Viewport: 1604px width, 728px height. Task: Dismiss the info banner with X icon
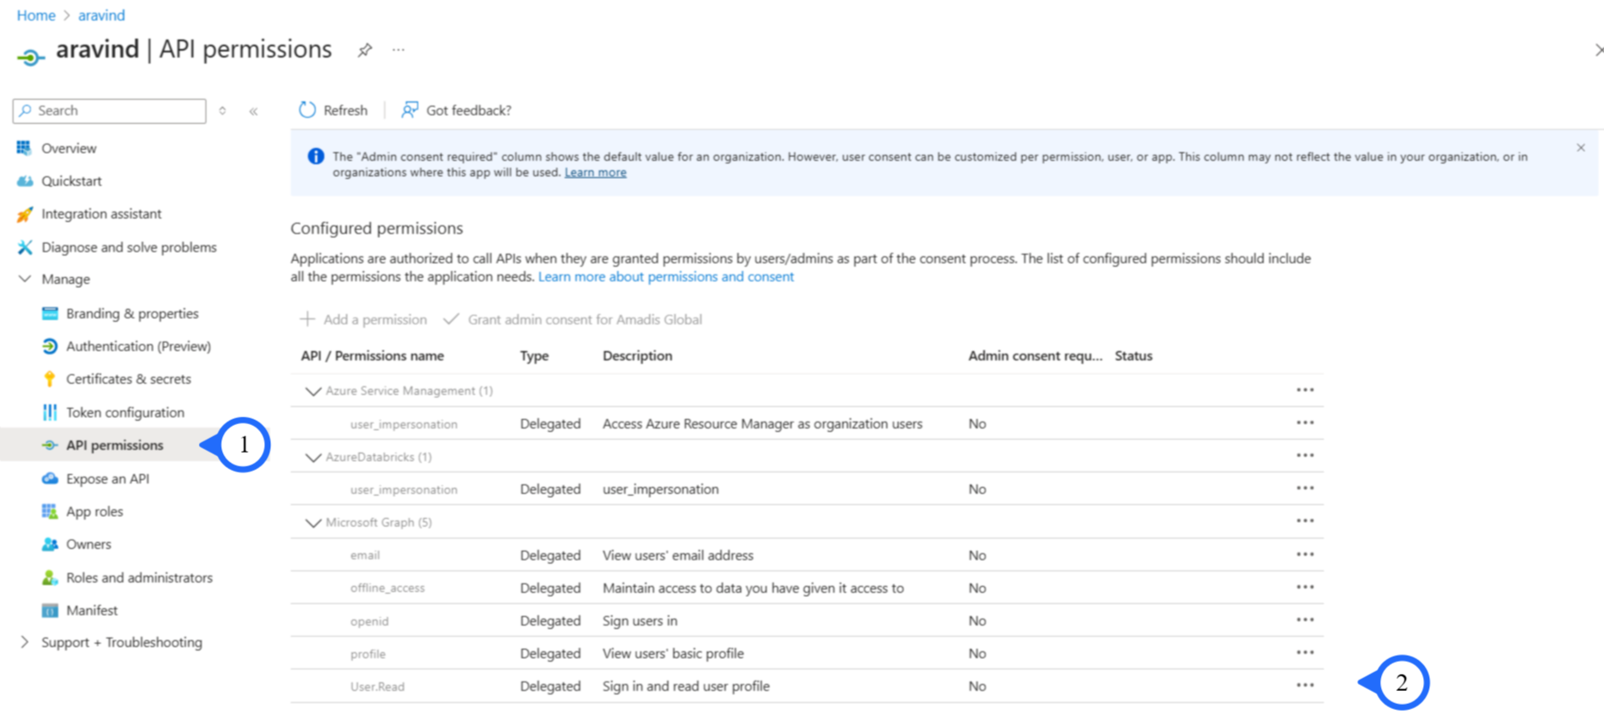coord(1581,148)
